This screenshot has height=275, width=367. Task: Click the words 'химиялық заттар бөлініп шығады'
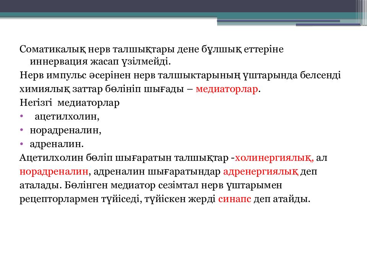tap(102, 89)
